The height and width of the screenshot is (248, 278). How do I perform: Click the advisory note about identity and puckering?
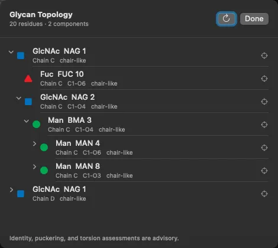click(x=94, y=238)
